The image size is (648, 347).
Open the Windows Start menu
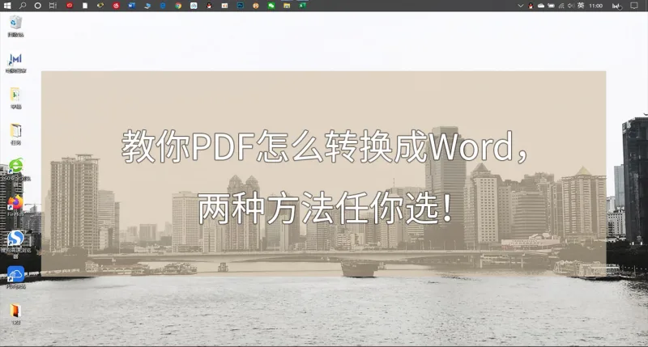click(7, 6)
